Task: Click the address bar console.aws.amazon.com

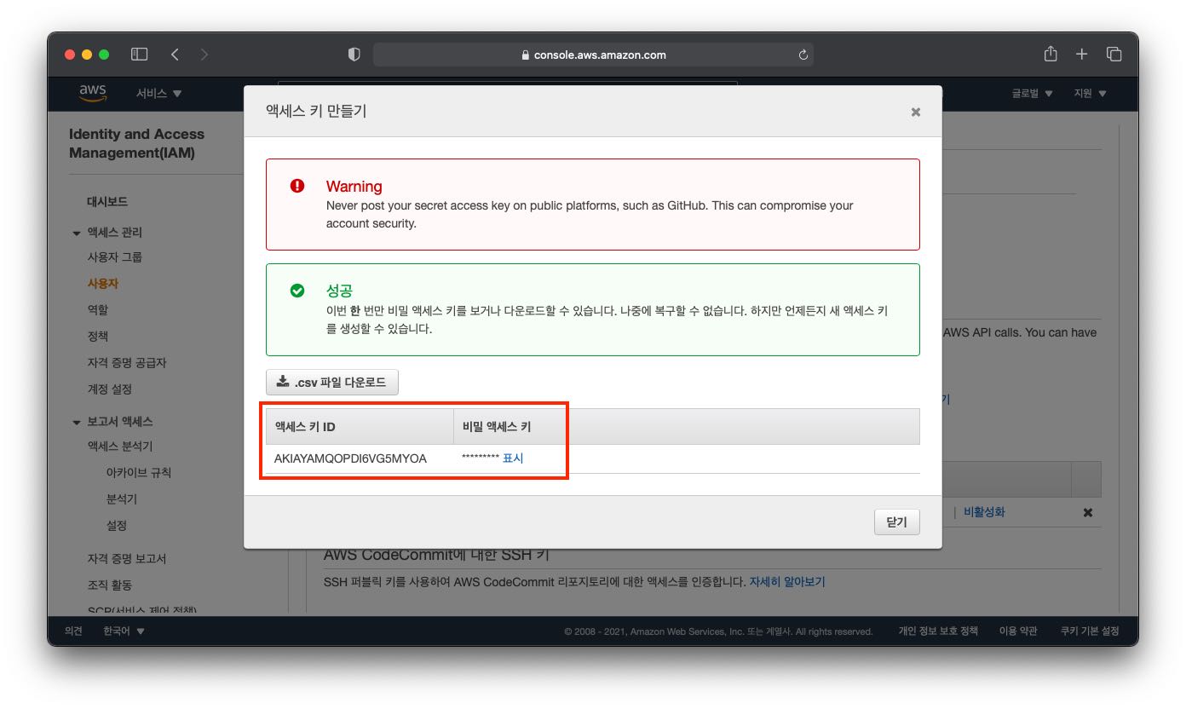Action: pos(593,55)
